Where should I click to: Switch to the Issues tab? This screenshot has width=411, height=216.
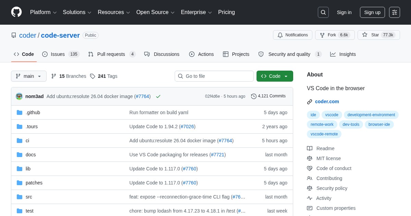pyautogui.click(x=61, y=54)
